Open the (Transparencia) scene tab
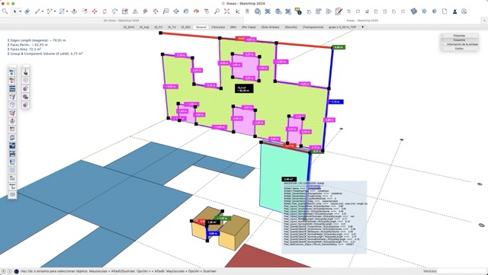 313,27
